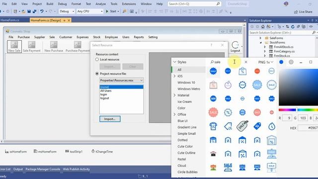
Task: Collapse the Styles section chevron
Action: click(174, 62)
